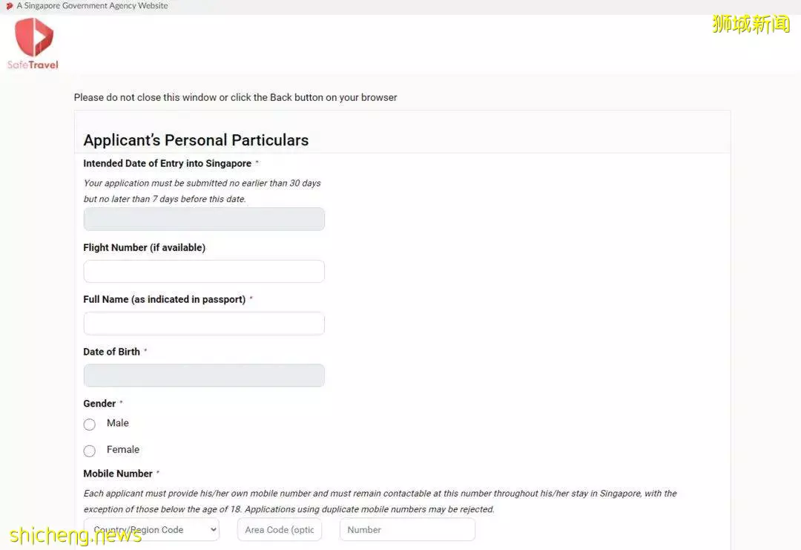This screenshot has width=801, height=550.
Task: Click the Area Code optional field
Action: point(280,529)
